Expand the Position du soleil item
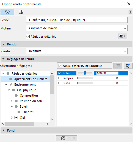Viewport: 133px width, 142px height. click(12, 101)
